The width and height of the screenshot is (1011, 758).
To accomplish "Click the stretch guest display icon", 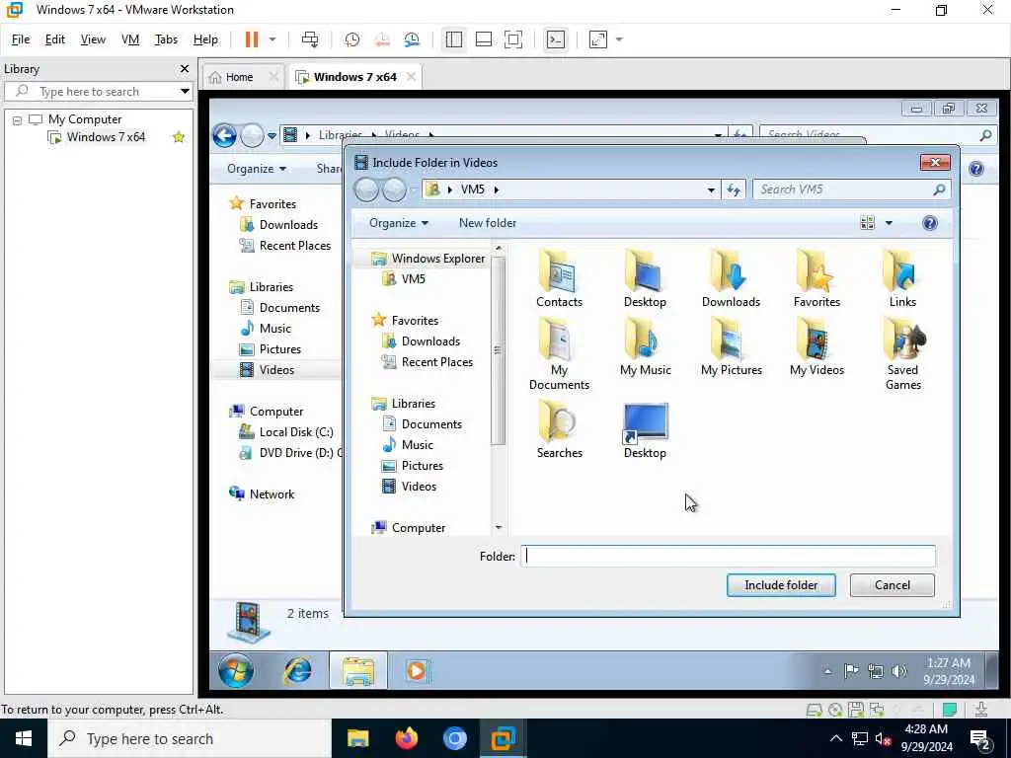I will [x=598, y=39].
